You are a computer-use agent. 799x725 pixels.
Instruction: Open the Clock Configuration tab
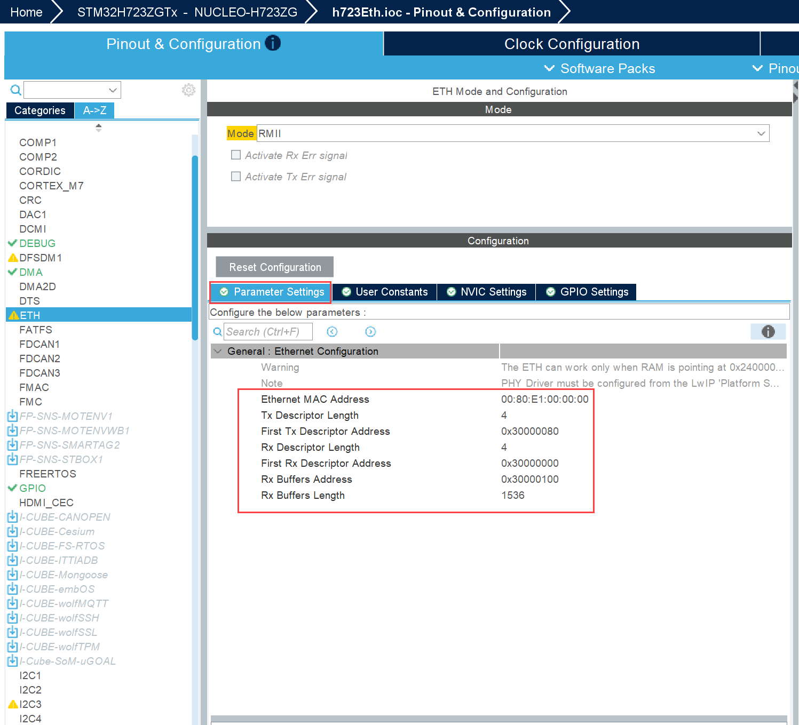point(571,44)
